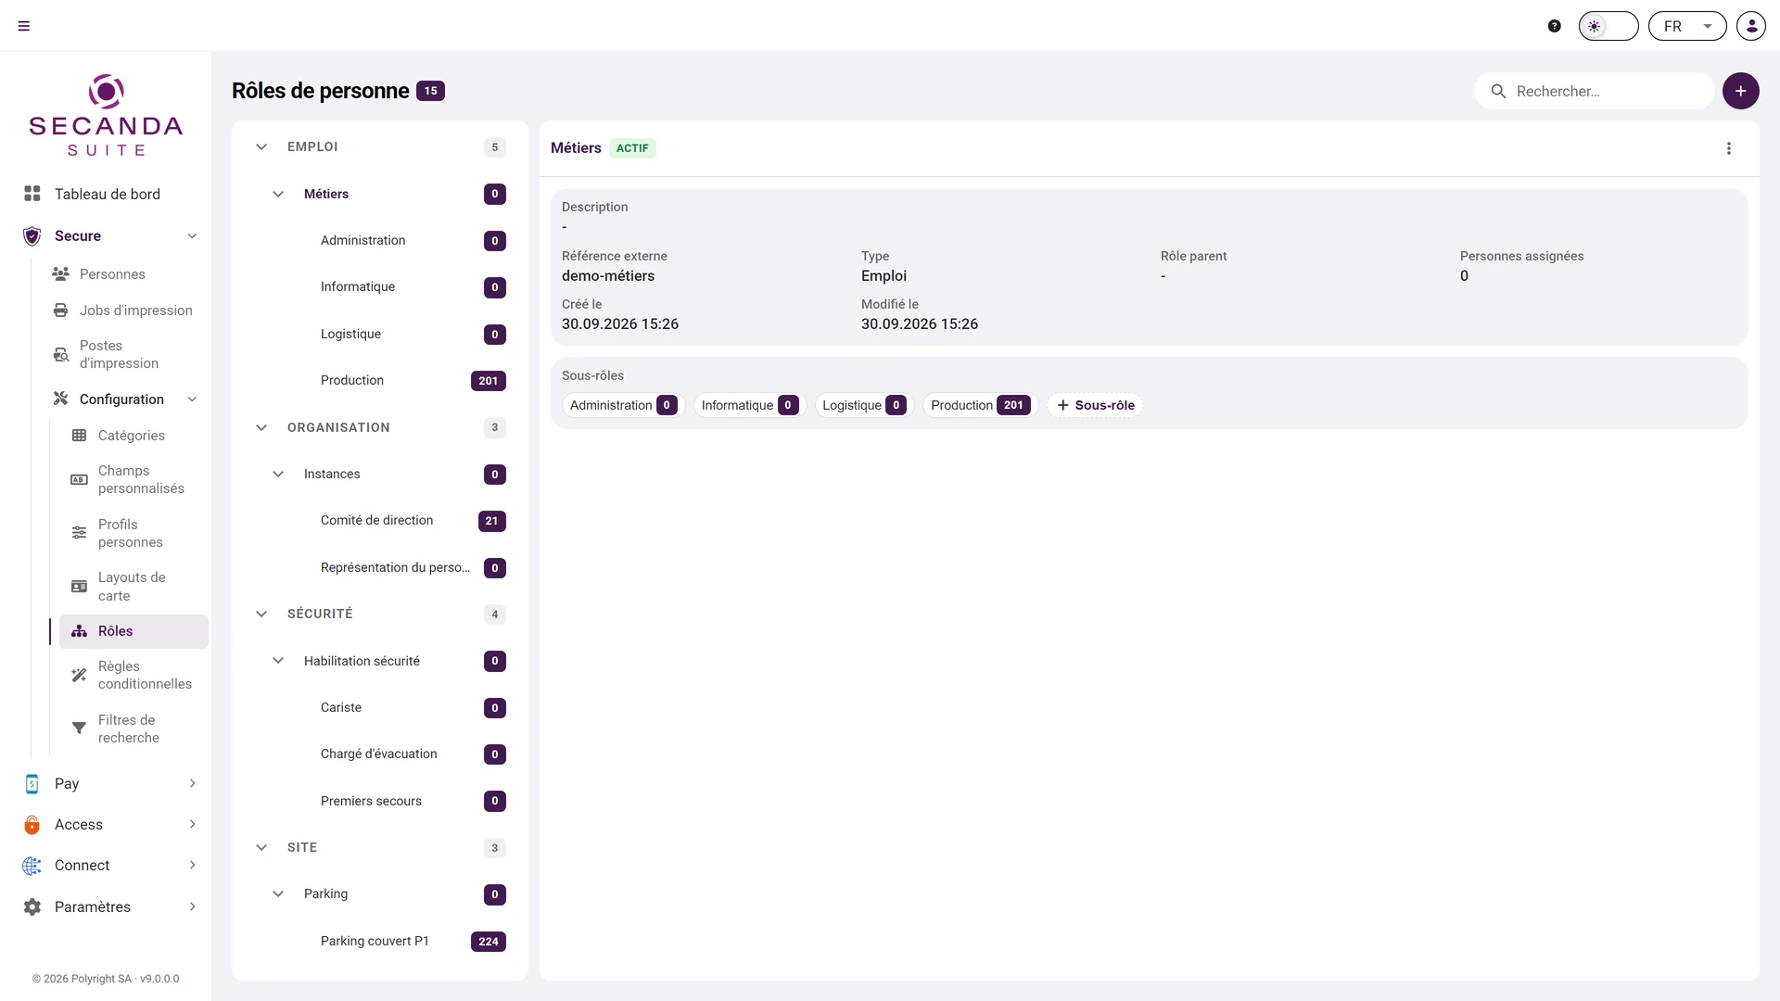Open the Production 201 sous-rôle chip
Image resolution: width=1780 pixels, height=1001 pixels.
point(980,405)
